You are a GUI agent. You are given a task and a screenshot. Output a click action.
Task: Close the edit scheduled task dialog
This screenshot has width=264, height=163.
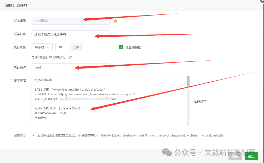(x=262, y=1)
